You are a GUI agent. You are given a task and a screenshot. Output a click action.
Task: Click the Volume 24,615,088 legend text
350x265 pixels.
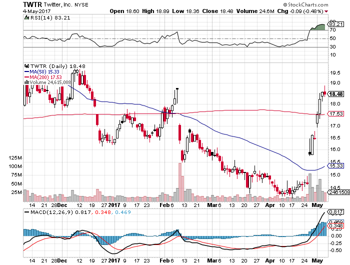tap(50, 82)
